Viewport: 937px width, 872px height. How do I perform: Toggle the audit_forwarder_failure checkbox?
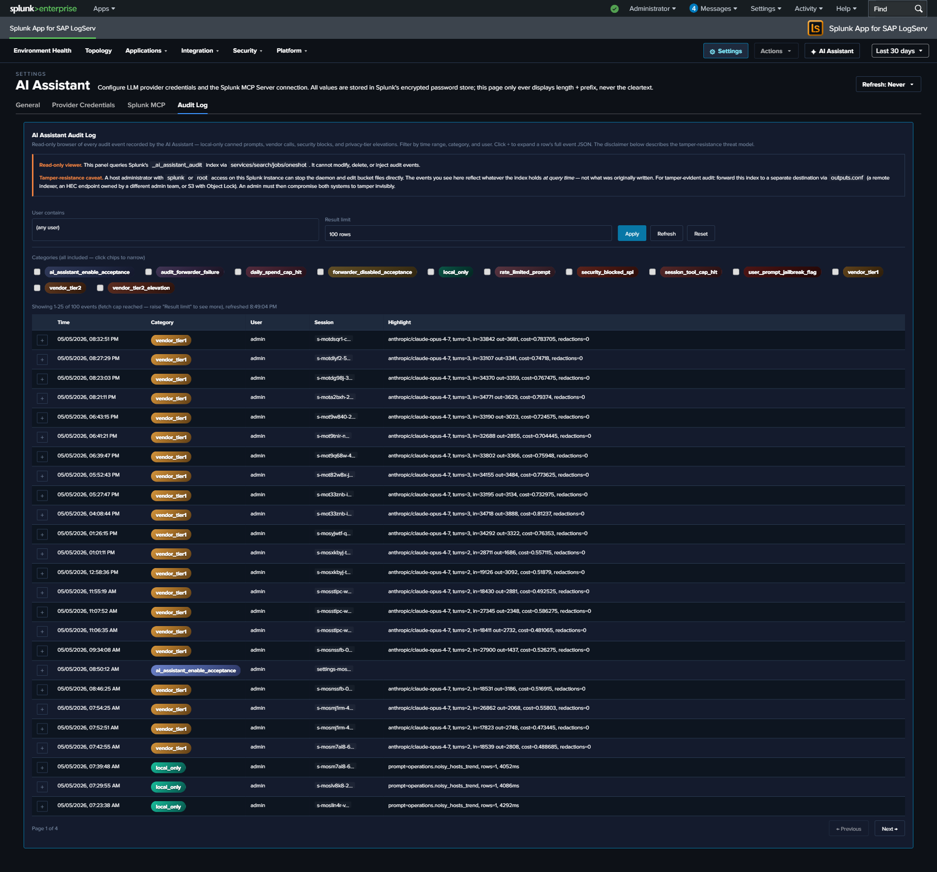[149, 272]
